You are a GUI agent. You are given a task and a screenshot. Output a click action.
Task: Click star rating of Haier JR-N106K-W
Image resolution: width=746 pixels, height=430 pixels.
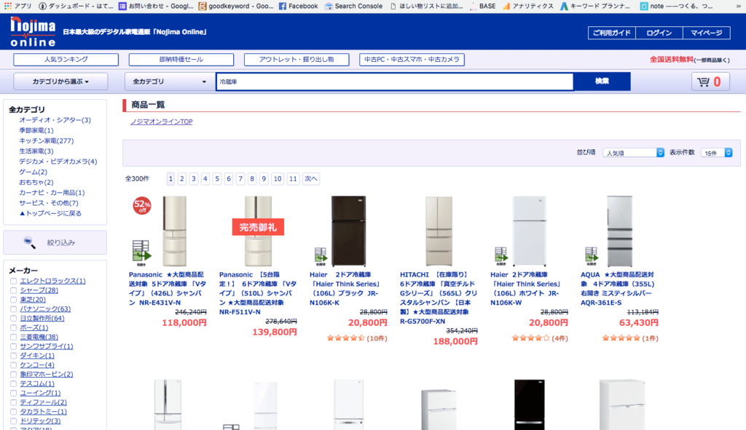tap(530, 338)
